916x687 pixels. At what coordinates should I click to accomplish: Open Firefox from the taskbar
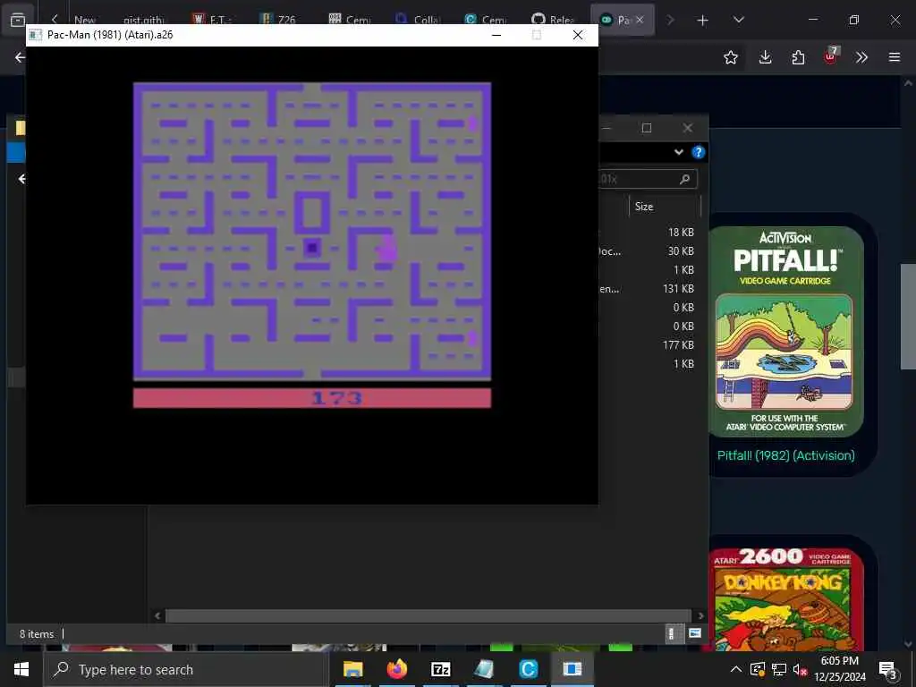[396, 669]
